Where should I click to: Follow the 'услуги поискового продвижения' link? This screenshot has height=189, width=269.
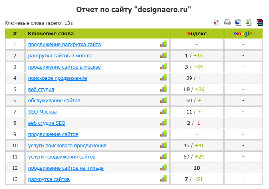click(67, 146)
